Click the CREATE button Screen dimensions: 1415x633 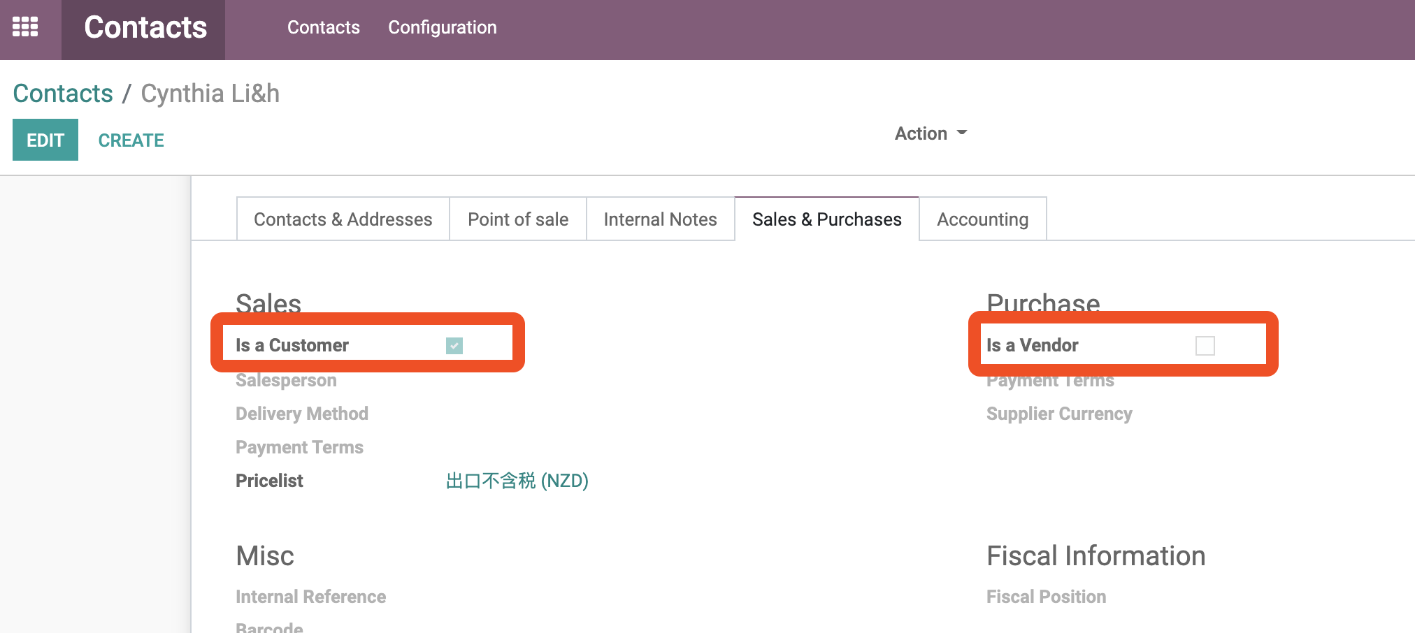click(131, 140)
